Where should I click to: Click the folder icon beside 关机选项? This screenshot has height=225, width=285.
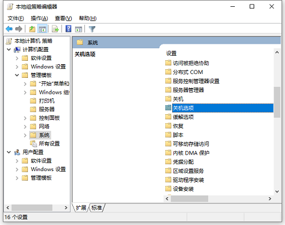[x=168, y=108]
